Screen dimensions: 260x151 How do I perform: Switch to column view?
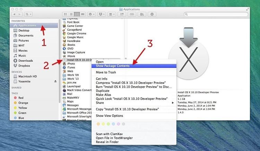click(77, 14)
